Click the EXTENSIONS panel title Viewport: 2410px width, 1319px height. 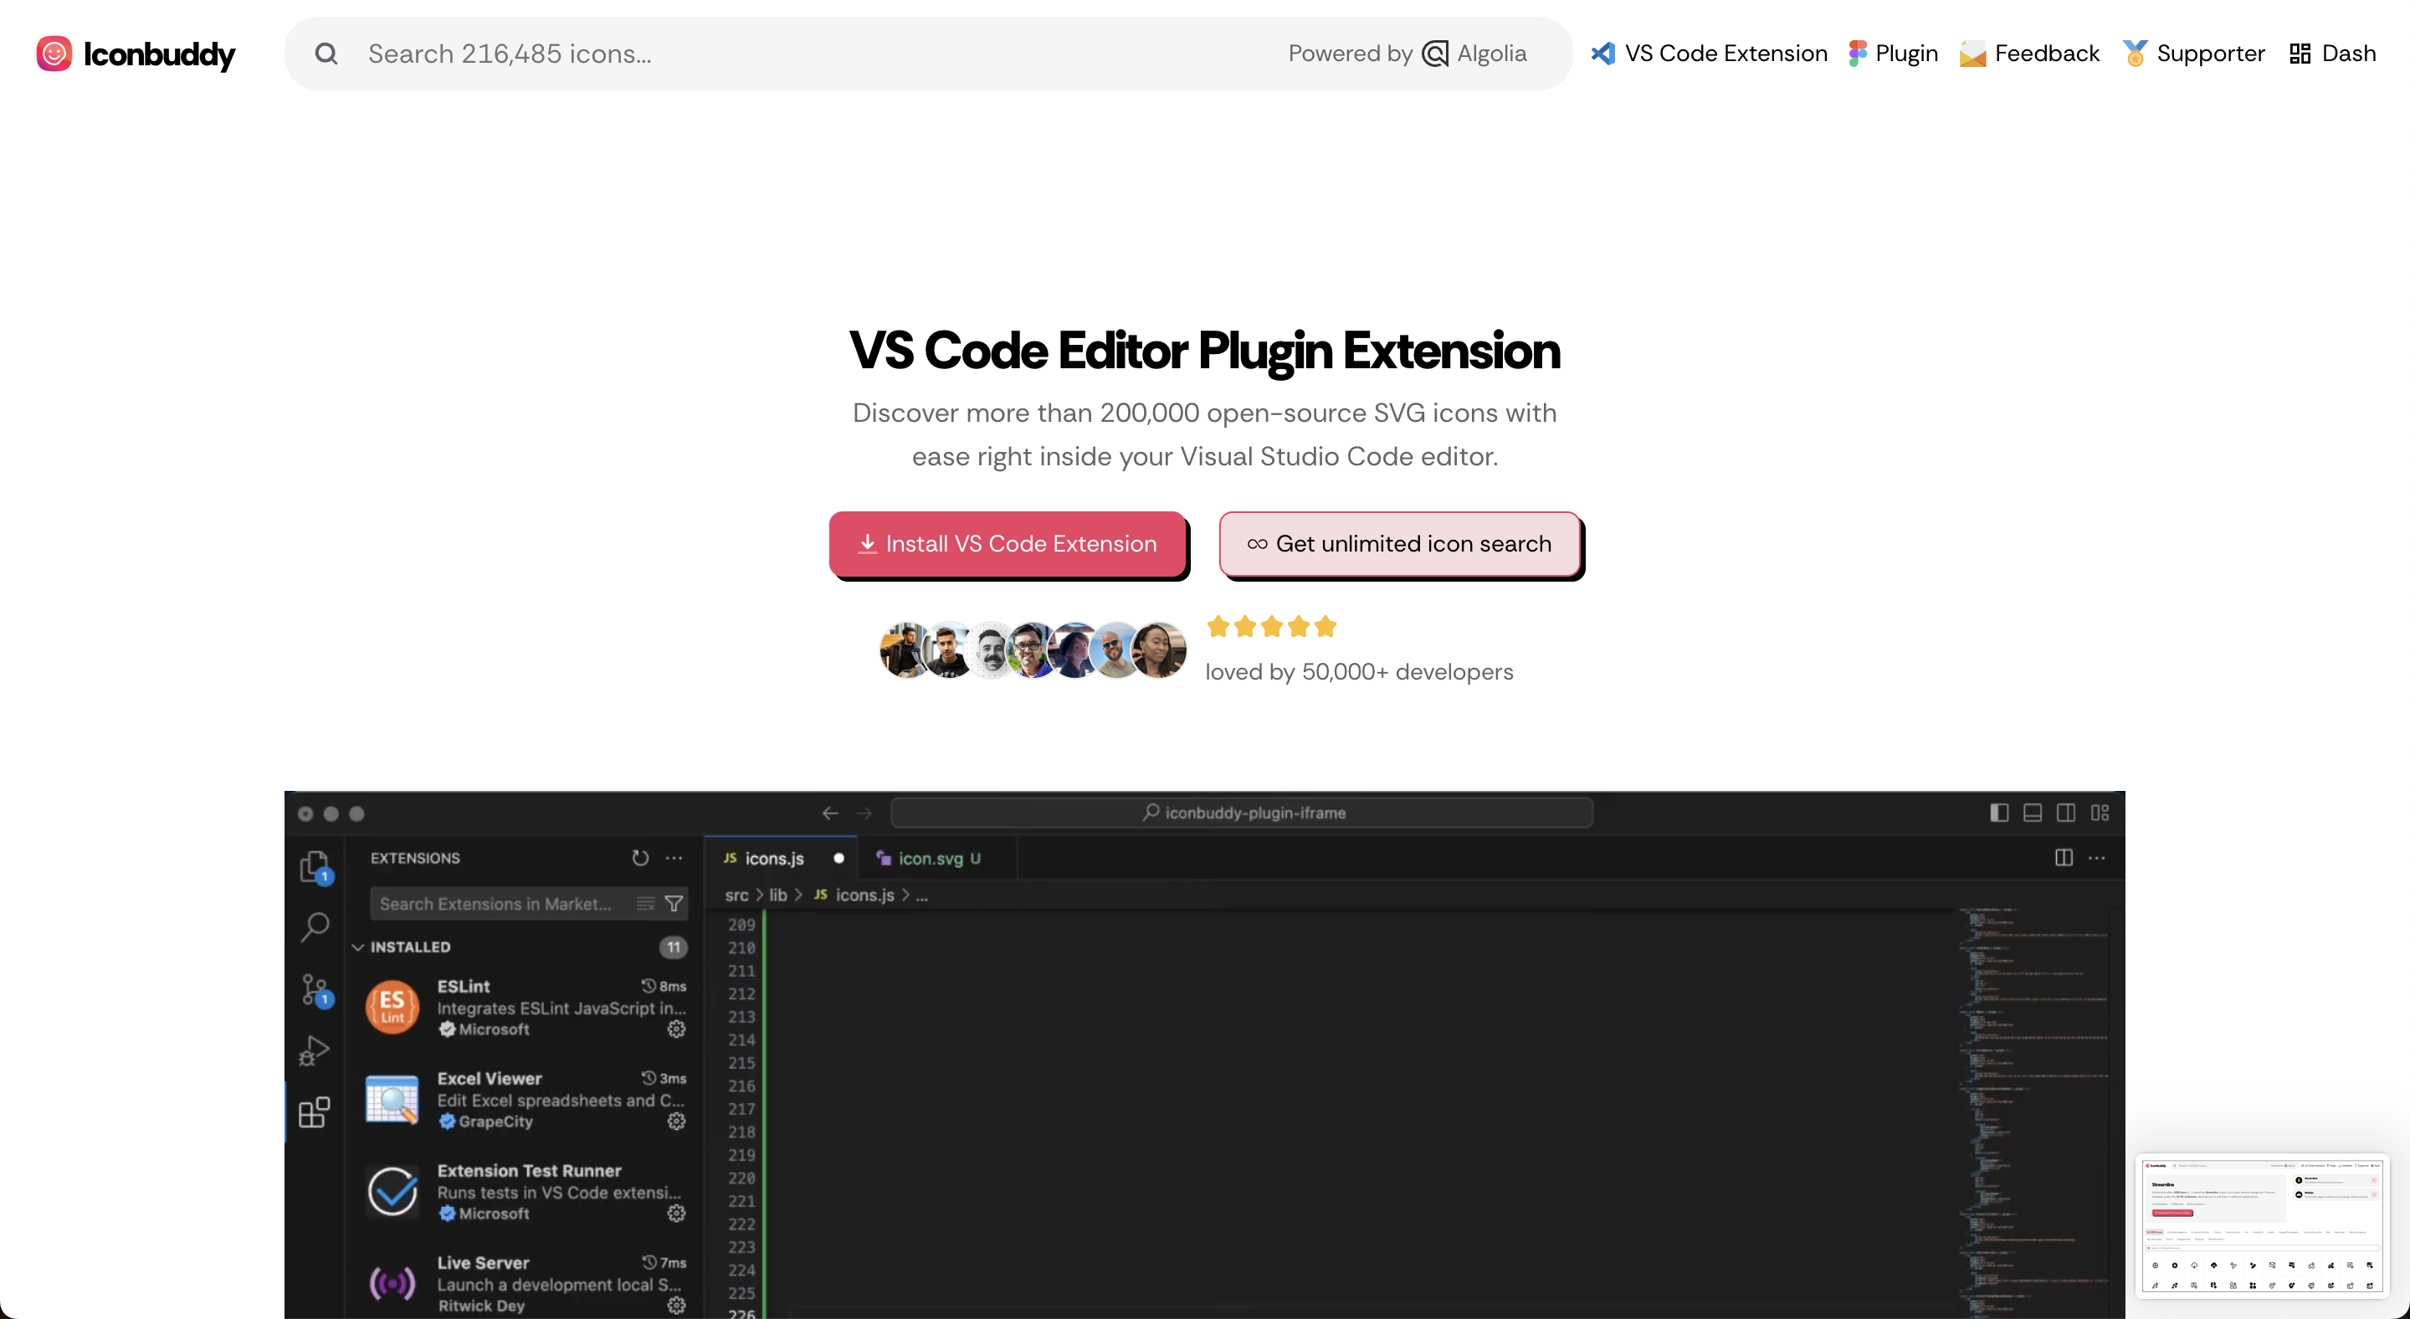414,858
